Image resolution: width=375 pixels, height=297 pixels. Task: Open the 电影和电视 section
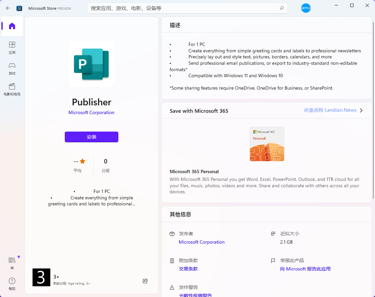point(12,89)
